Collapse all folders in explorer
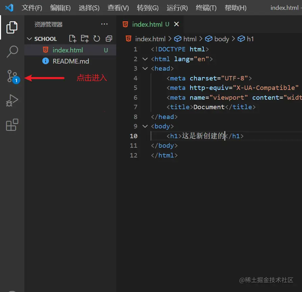The image size is (302, 292). click(x=109, y=39)
